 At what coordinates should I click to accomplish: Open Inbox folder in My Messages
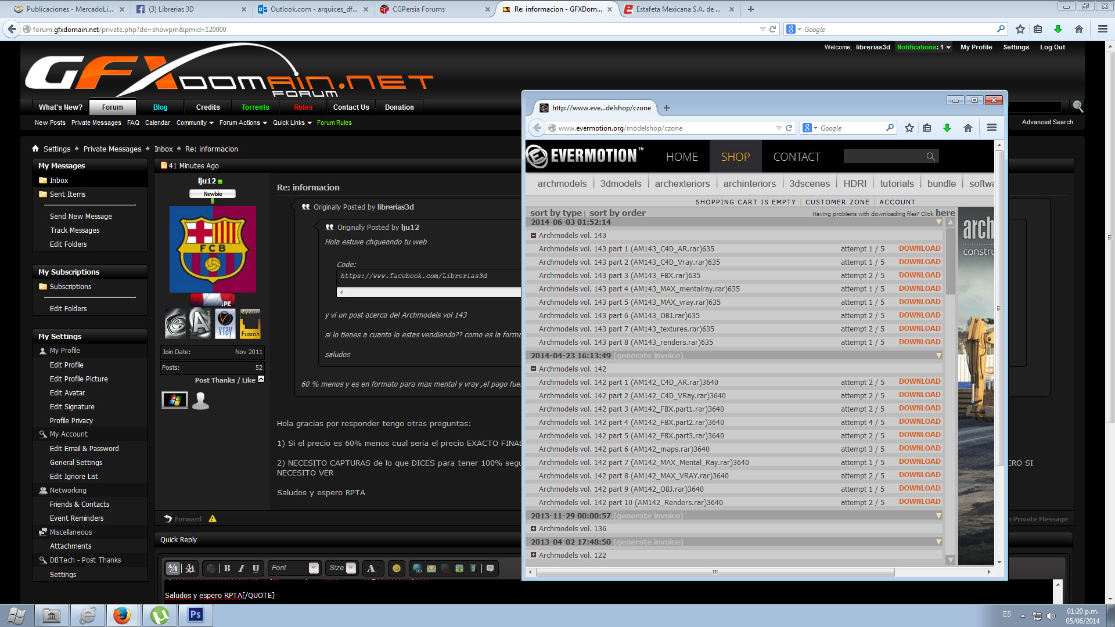59,181
